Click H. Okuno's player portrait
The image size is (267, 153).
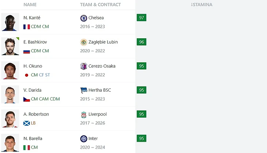[10, 70]
